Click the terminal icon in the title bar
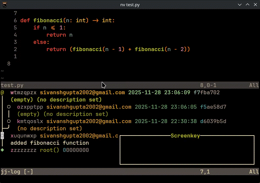Screen dimensions: 260x183 [5, 4]
